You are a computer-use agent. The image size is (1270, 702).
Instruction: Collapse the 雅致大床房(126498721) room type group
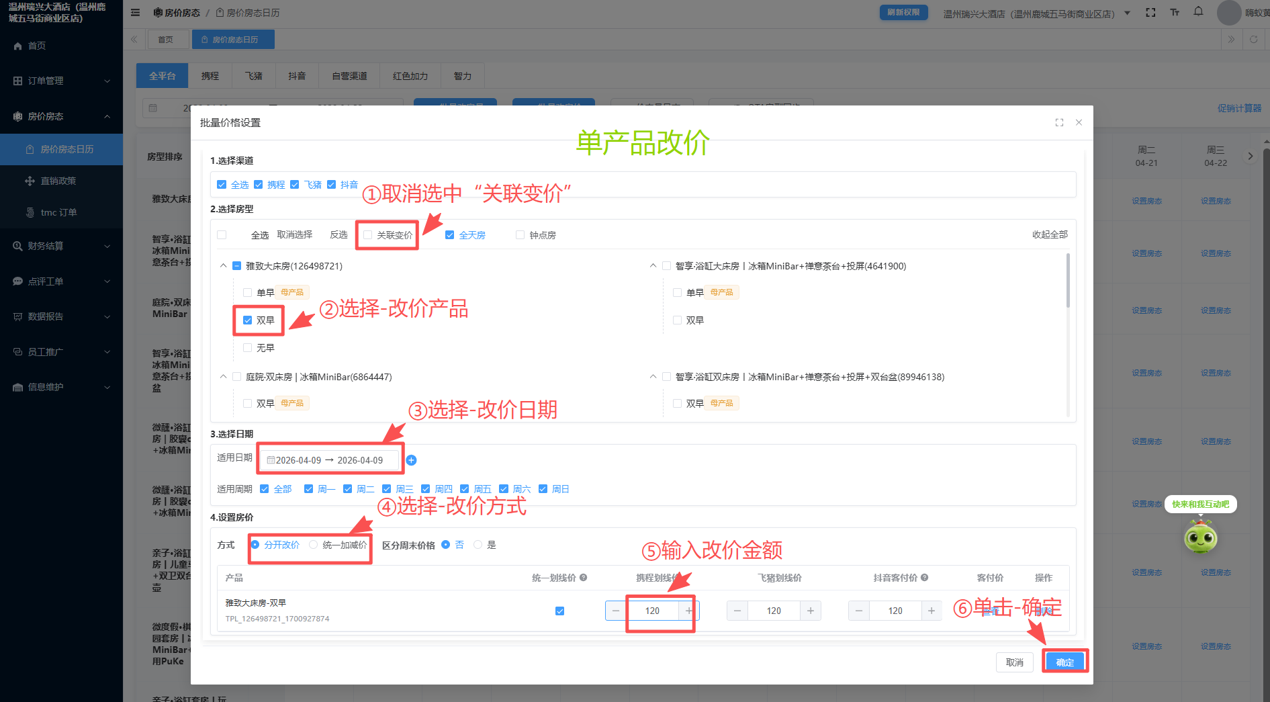click(x=223, y=265)
